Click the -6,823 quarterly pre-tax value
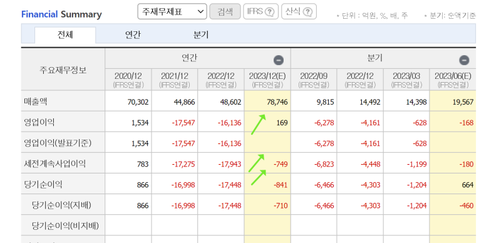This screenshot has width=484, height=243. [x=324, y=164]
